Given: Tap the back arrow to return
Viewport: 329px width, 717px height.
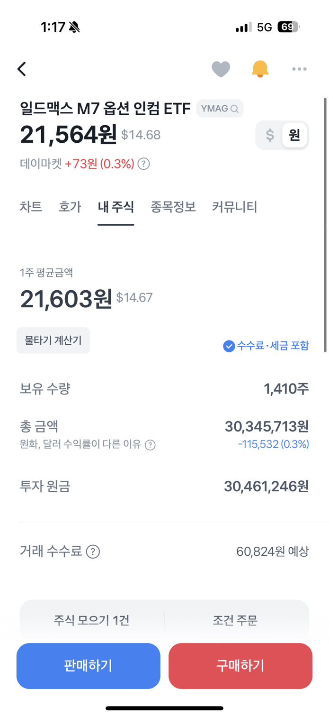Looking at the screenshot, I should pyautogui.click(x=21, y=69).
